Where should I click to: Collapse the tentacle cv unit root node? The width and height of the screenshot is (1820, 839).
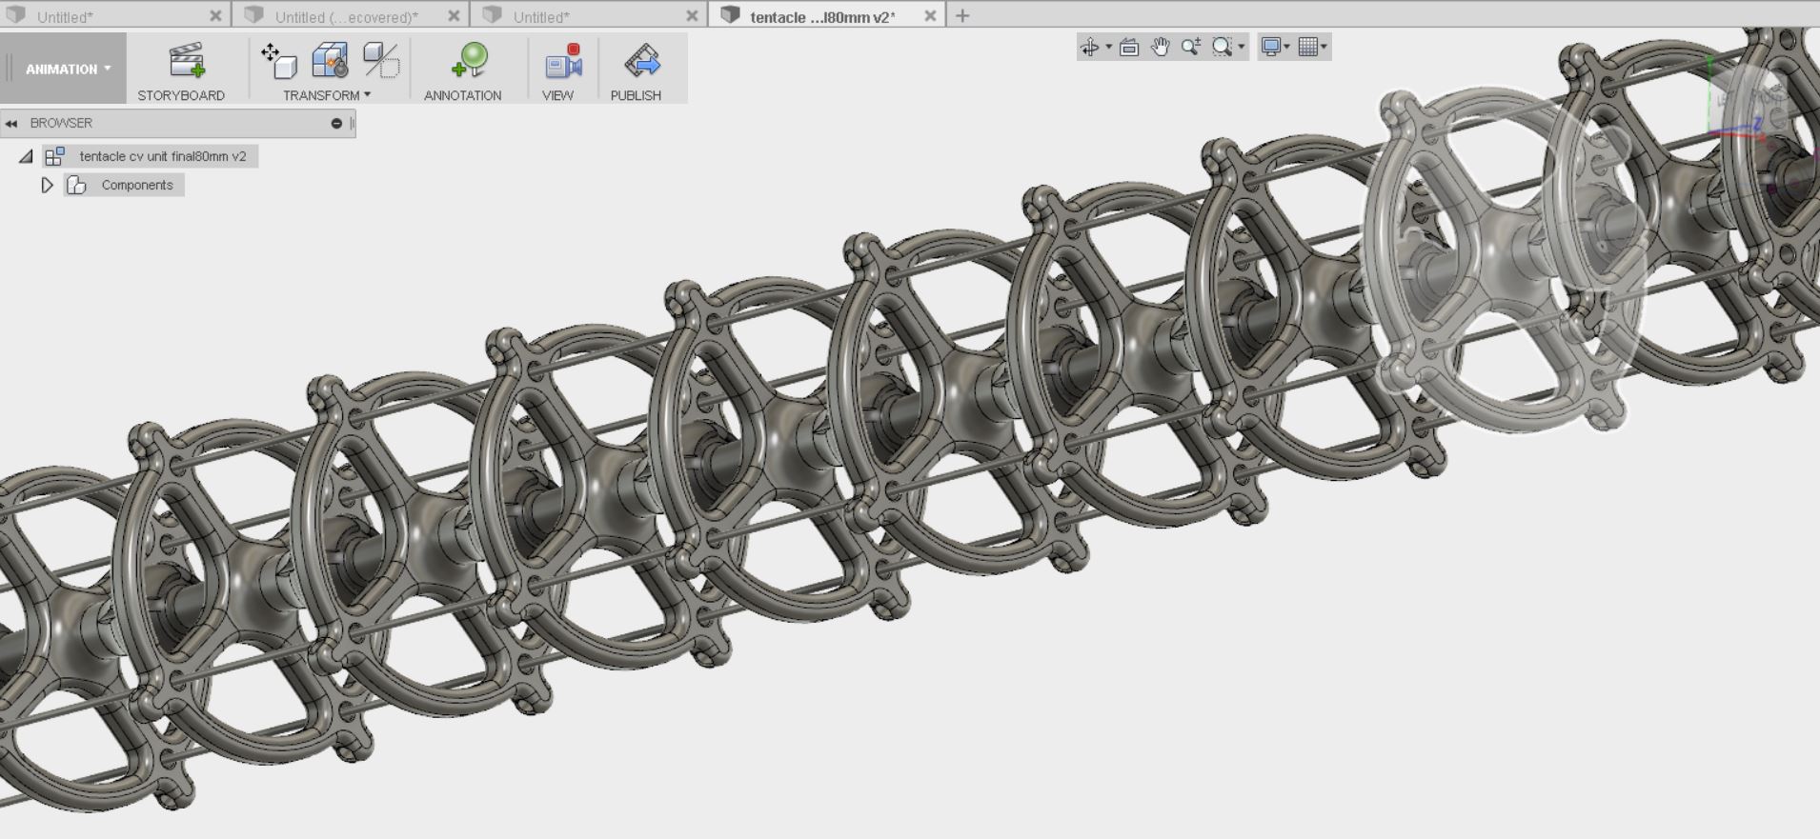(26, 156)
